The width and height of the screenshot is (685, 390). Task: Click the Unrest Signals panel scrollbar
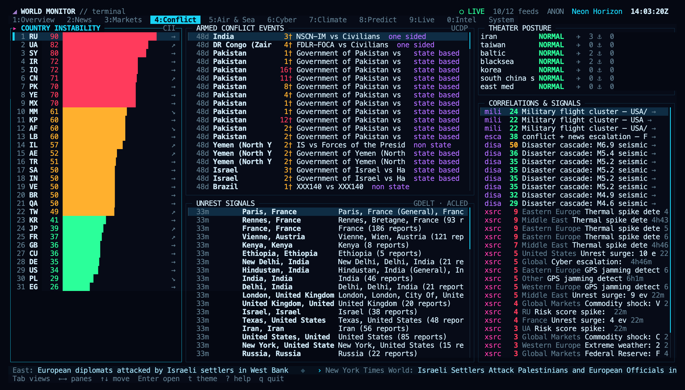(x=470, y=228)
